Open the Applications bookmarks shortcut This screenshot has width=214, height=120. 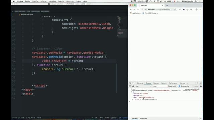[x=135, y=13]
